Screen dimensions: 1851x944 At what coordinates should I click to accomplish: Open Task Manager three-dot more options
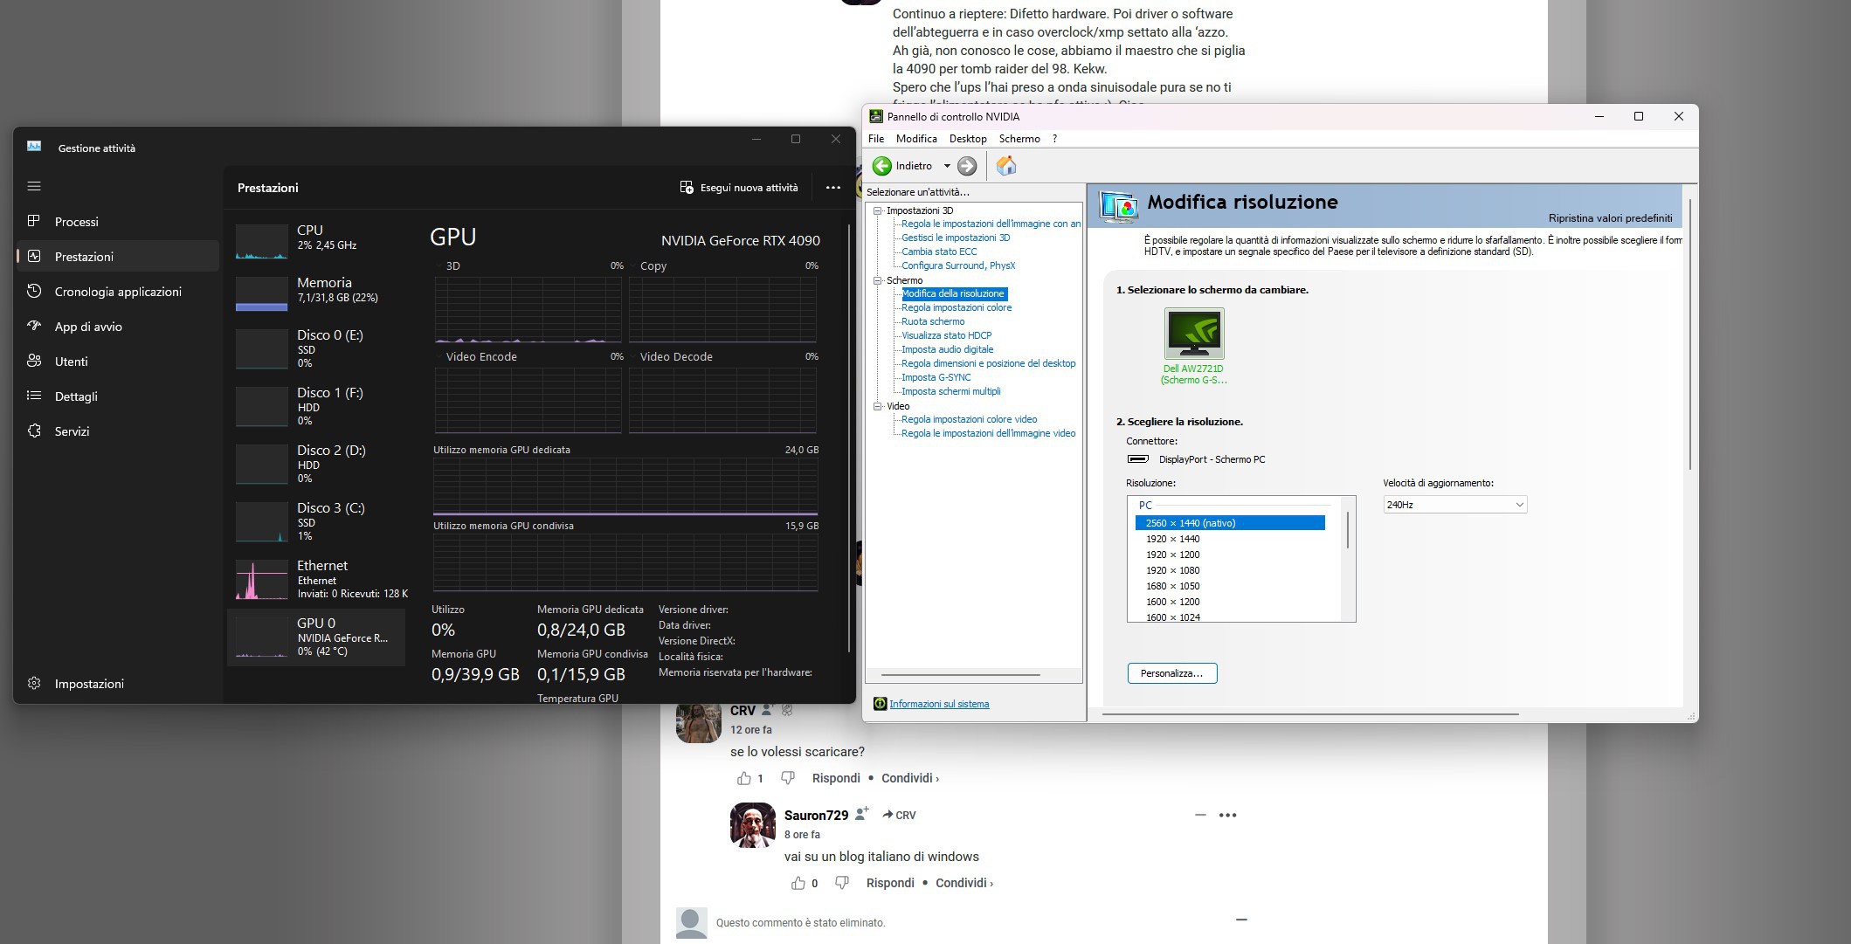[833, 188]
